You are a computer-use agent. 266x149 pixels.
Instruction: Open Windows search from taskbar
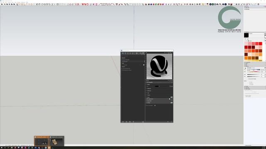pos(5,148)
